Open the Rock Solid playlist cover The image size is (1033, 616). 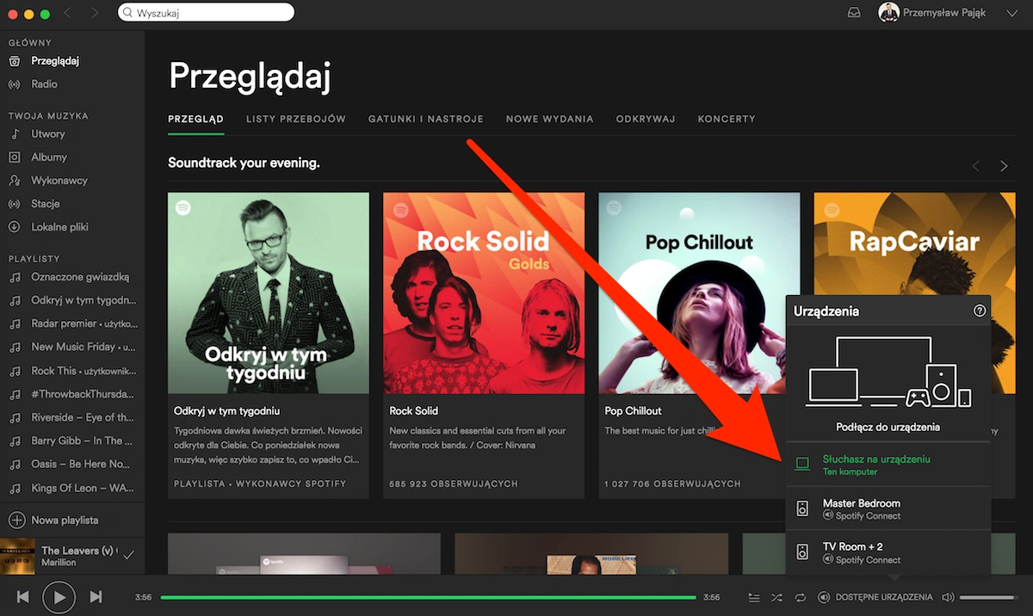[484, 293]
